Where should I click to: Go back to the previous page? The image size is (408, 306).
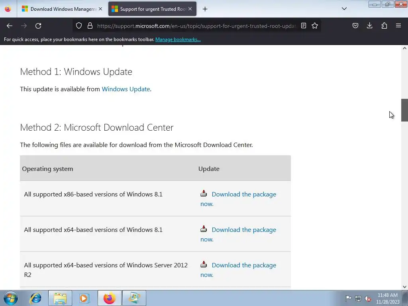[x=10, y=26]
